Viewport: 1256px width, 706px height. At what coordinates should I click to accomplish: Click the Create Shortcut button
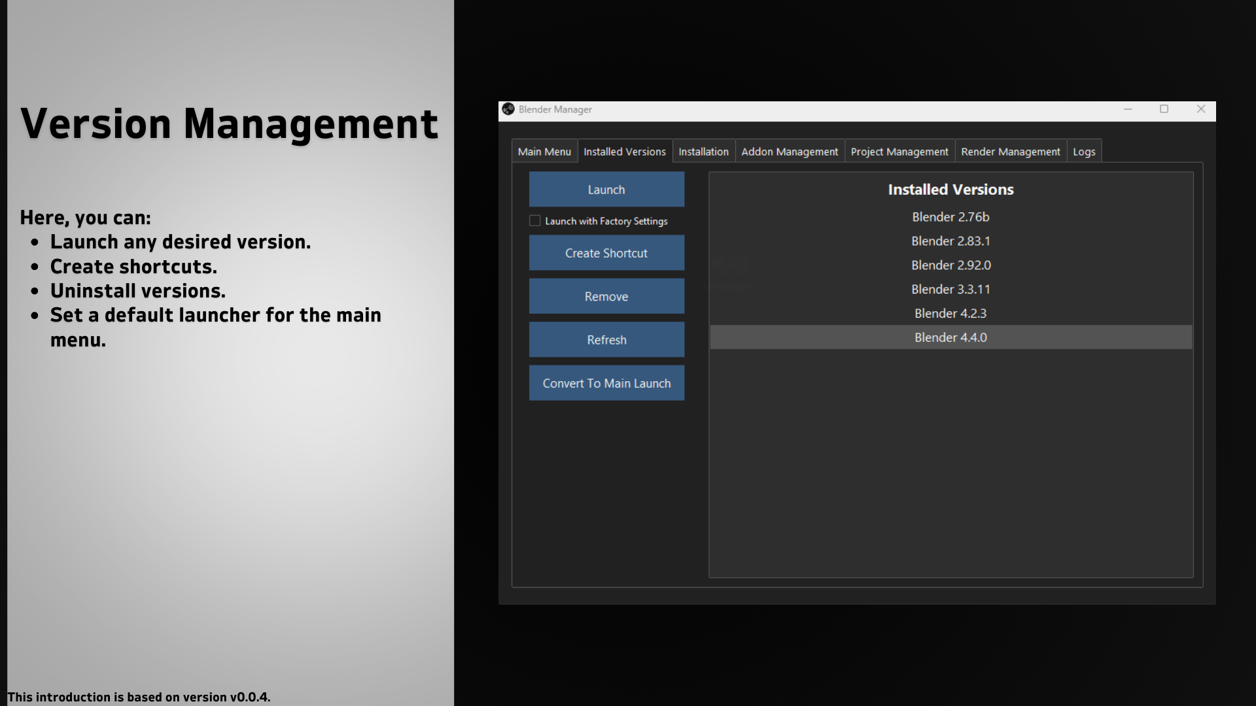coord(606,253)
